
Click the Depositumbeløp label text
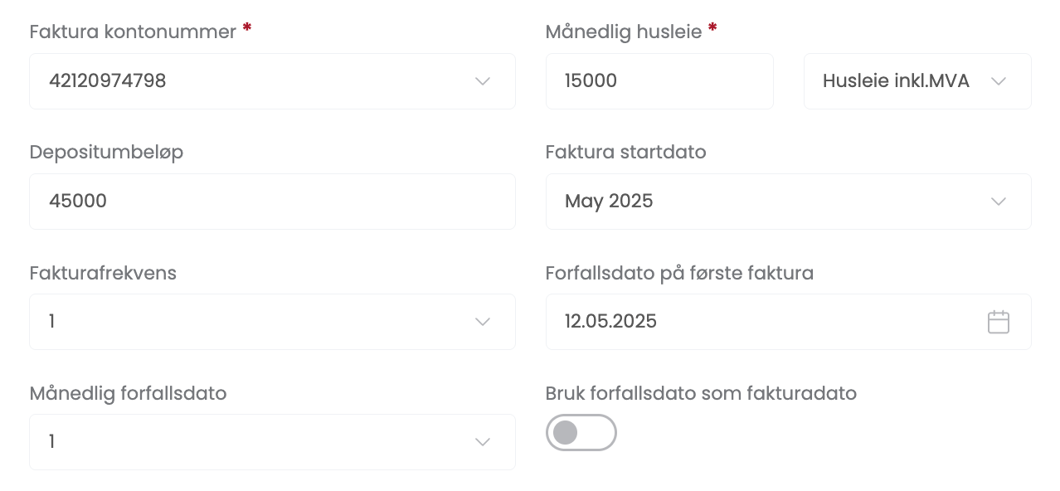[106, 152]
